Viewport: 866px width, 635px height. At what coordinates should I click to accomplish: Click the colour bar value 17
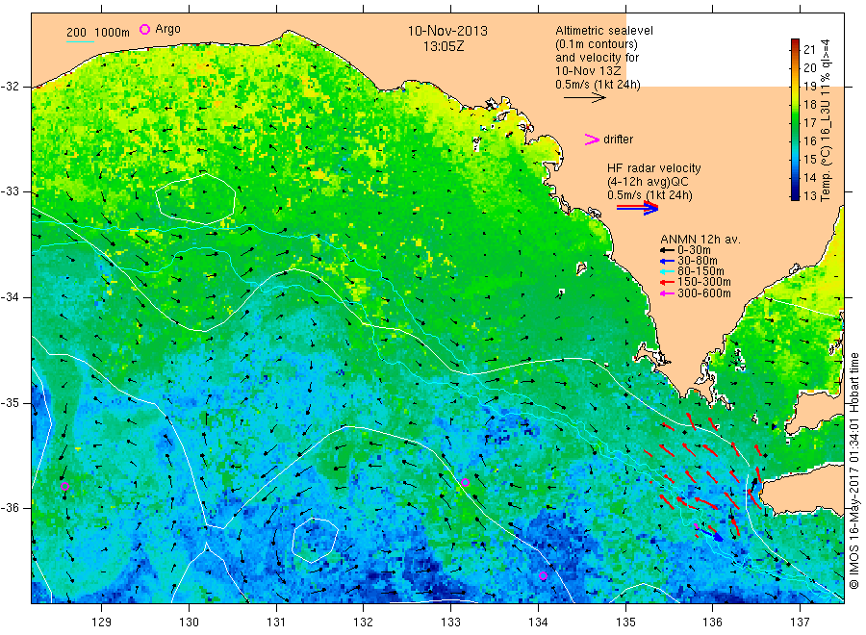pyautogui.click(x=809, y=122)
